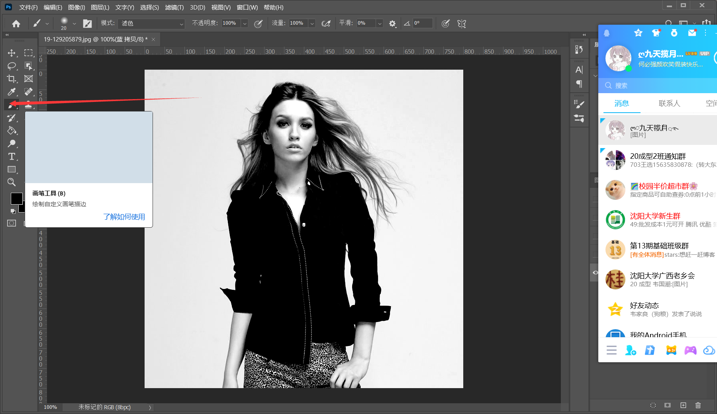Open the 文件(F) menu

point(28,8)
